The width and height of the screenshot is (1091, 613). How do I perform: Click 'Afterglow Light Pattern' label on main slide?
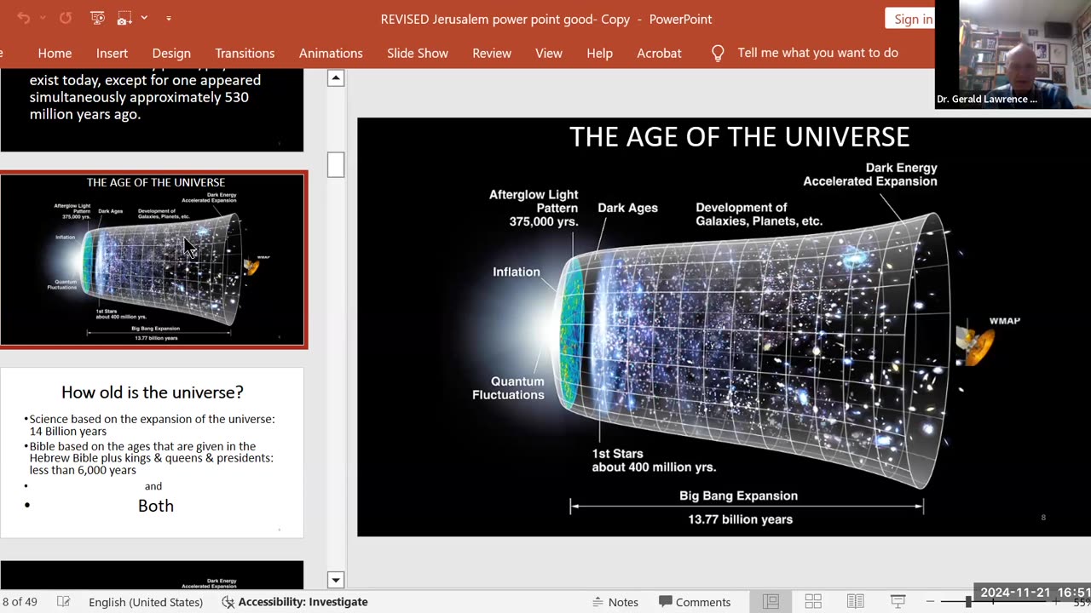click(534, 208)
